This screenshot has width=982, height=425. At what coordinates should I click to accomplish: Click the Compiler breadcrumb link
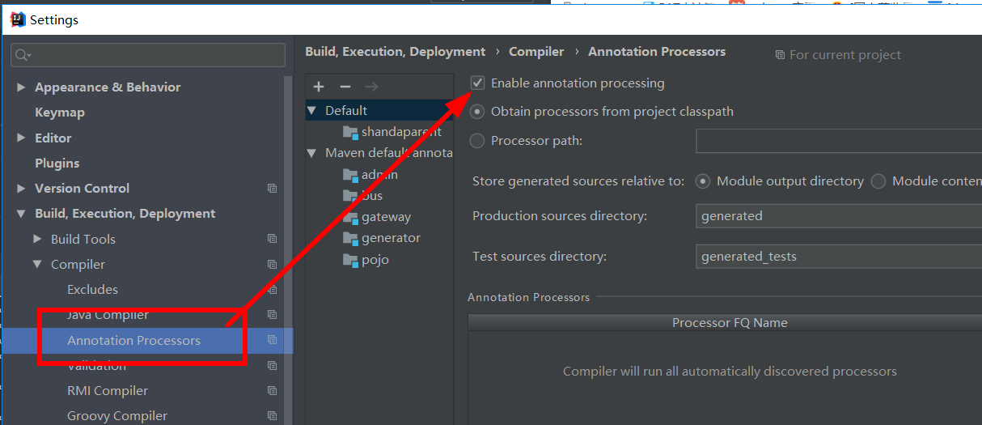[x=535, y=52]
